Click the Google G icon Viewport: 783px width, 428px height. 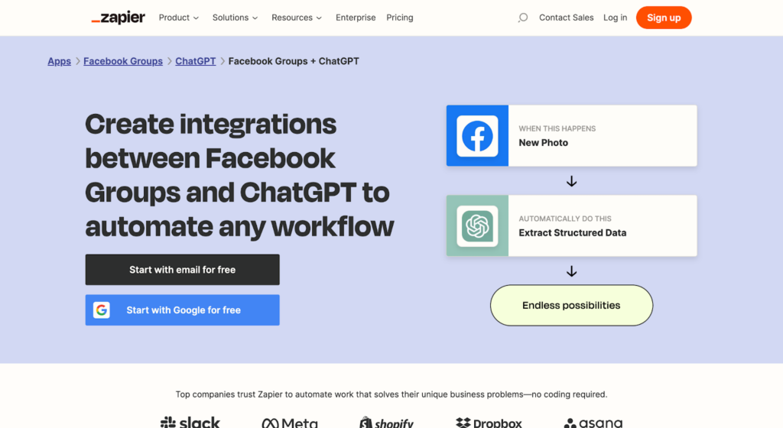click(x=102, y=310)
